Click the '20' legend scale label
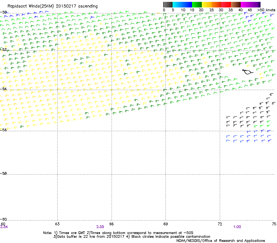The height and width of the screenshot is (243, 277). (x=201, y=10)
